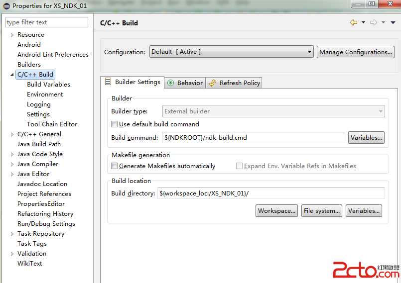This screenshot has height=283, width=401.
Task: Select Run/Debug Settings
Action: coord(46,224)
